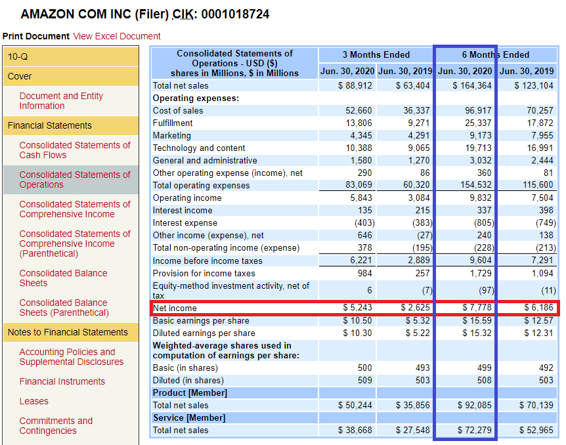Select Net income value $ 5,243
The width and height of the screenshot is (566, 445).
tap(357, 307)
